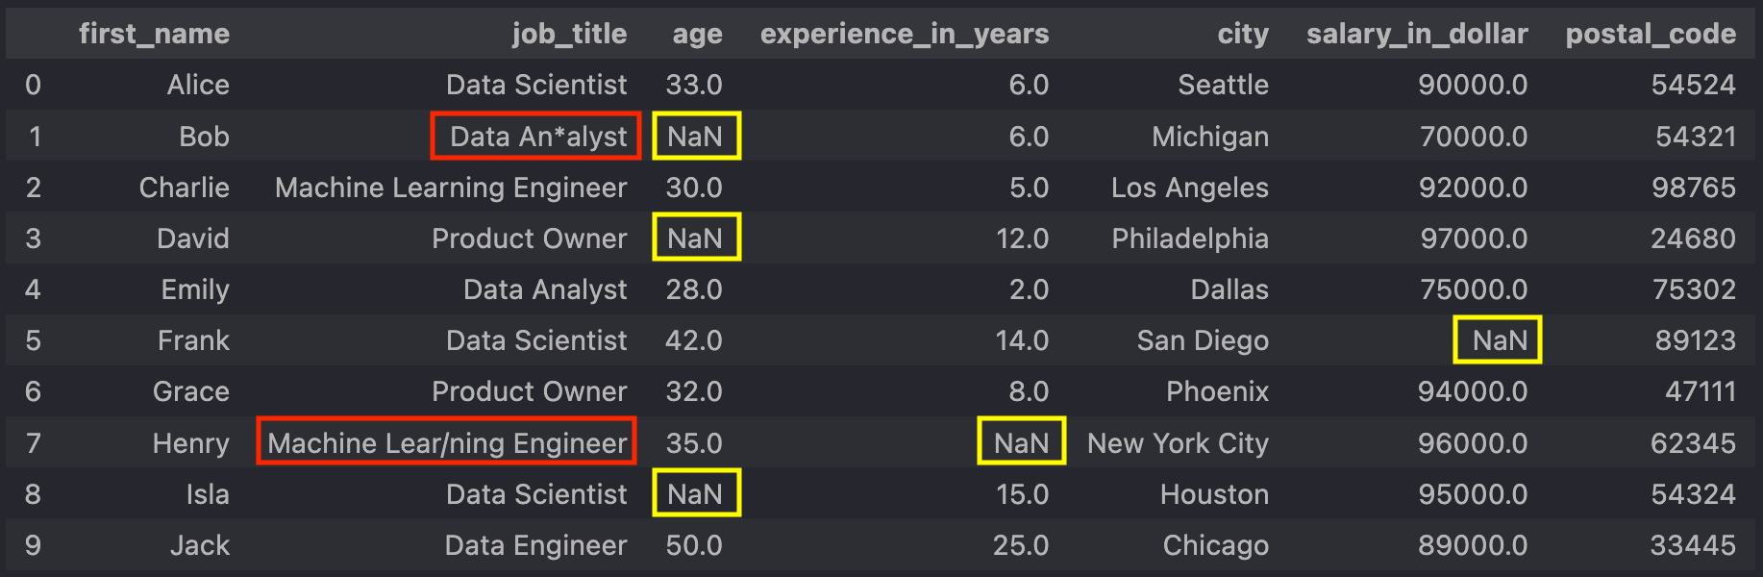Select Isla's NaN age cell
This screenshot has width=1763, height=577.
[x=697, y=493]
